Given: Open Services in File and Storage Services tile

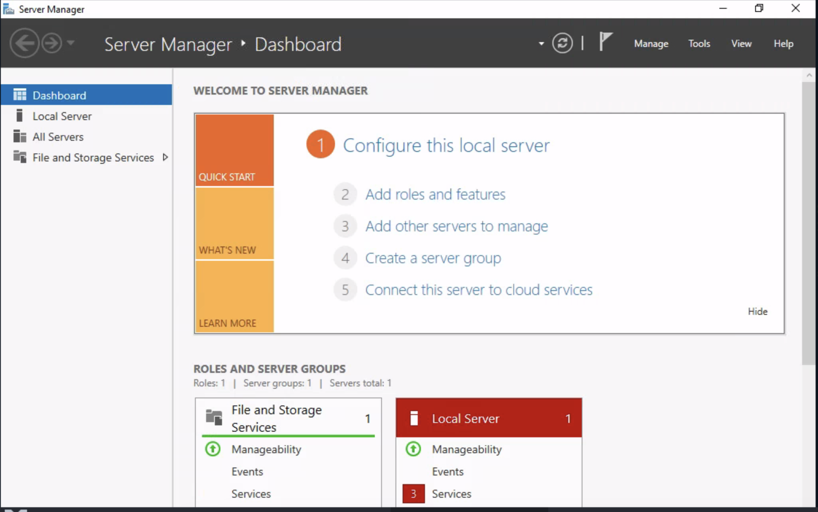Looking at the screenshot, I should tap(251, 494).
